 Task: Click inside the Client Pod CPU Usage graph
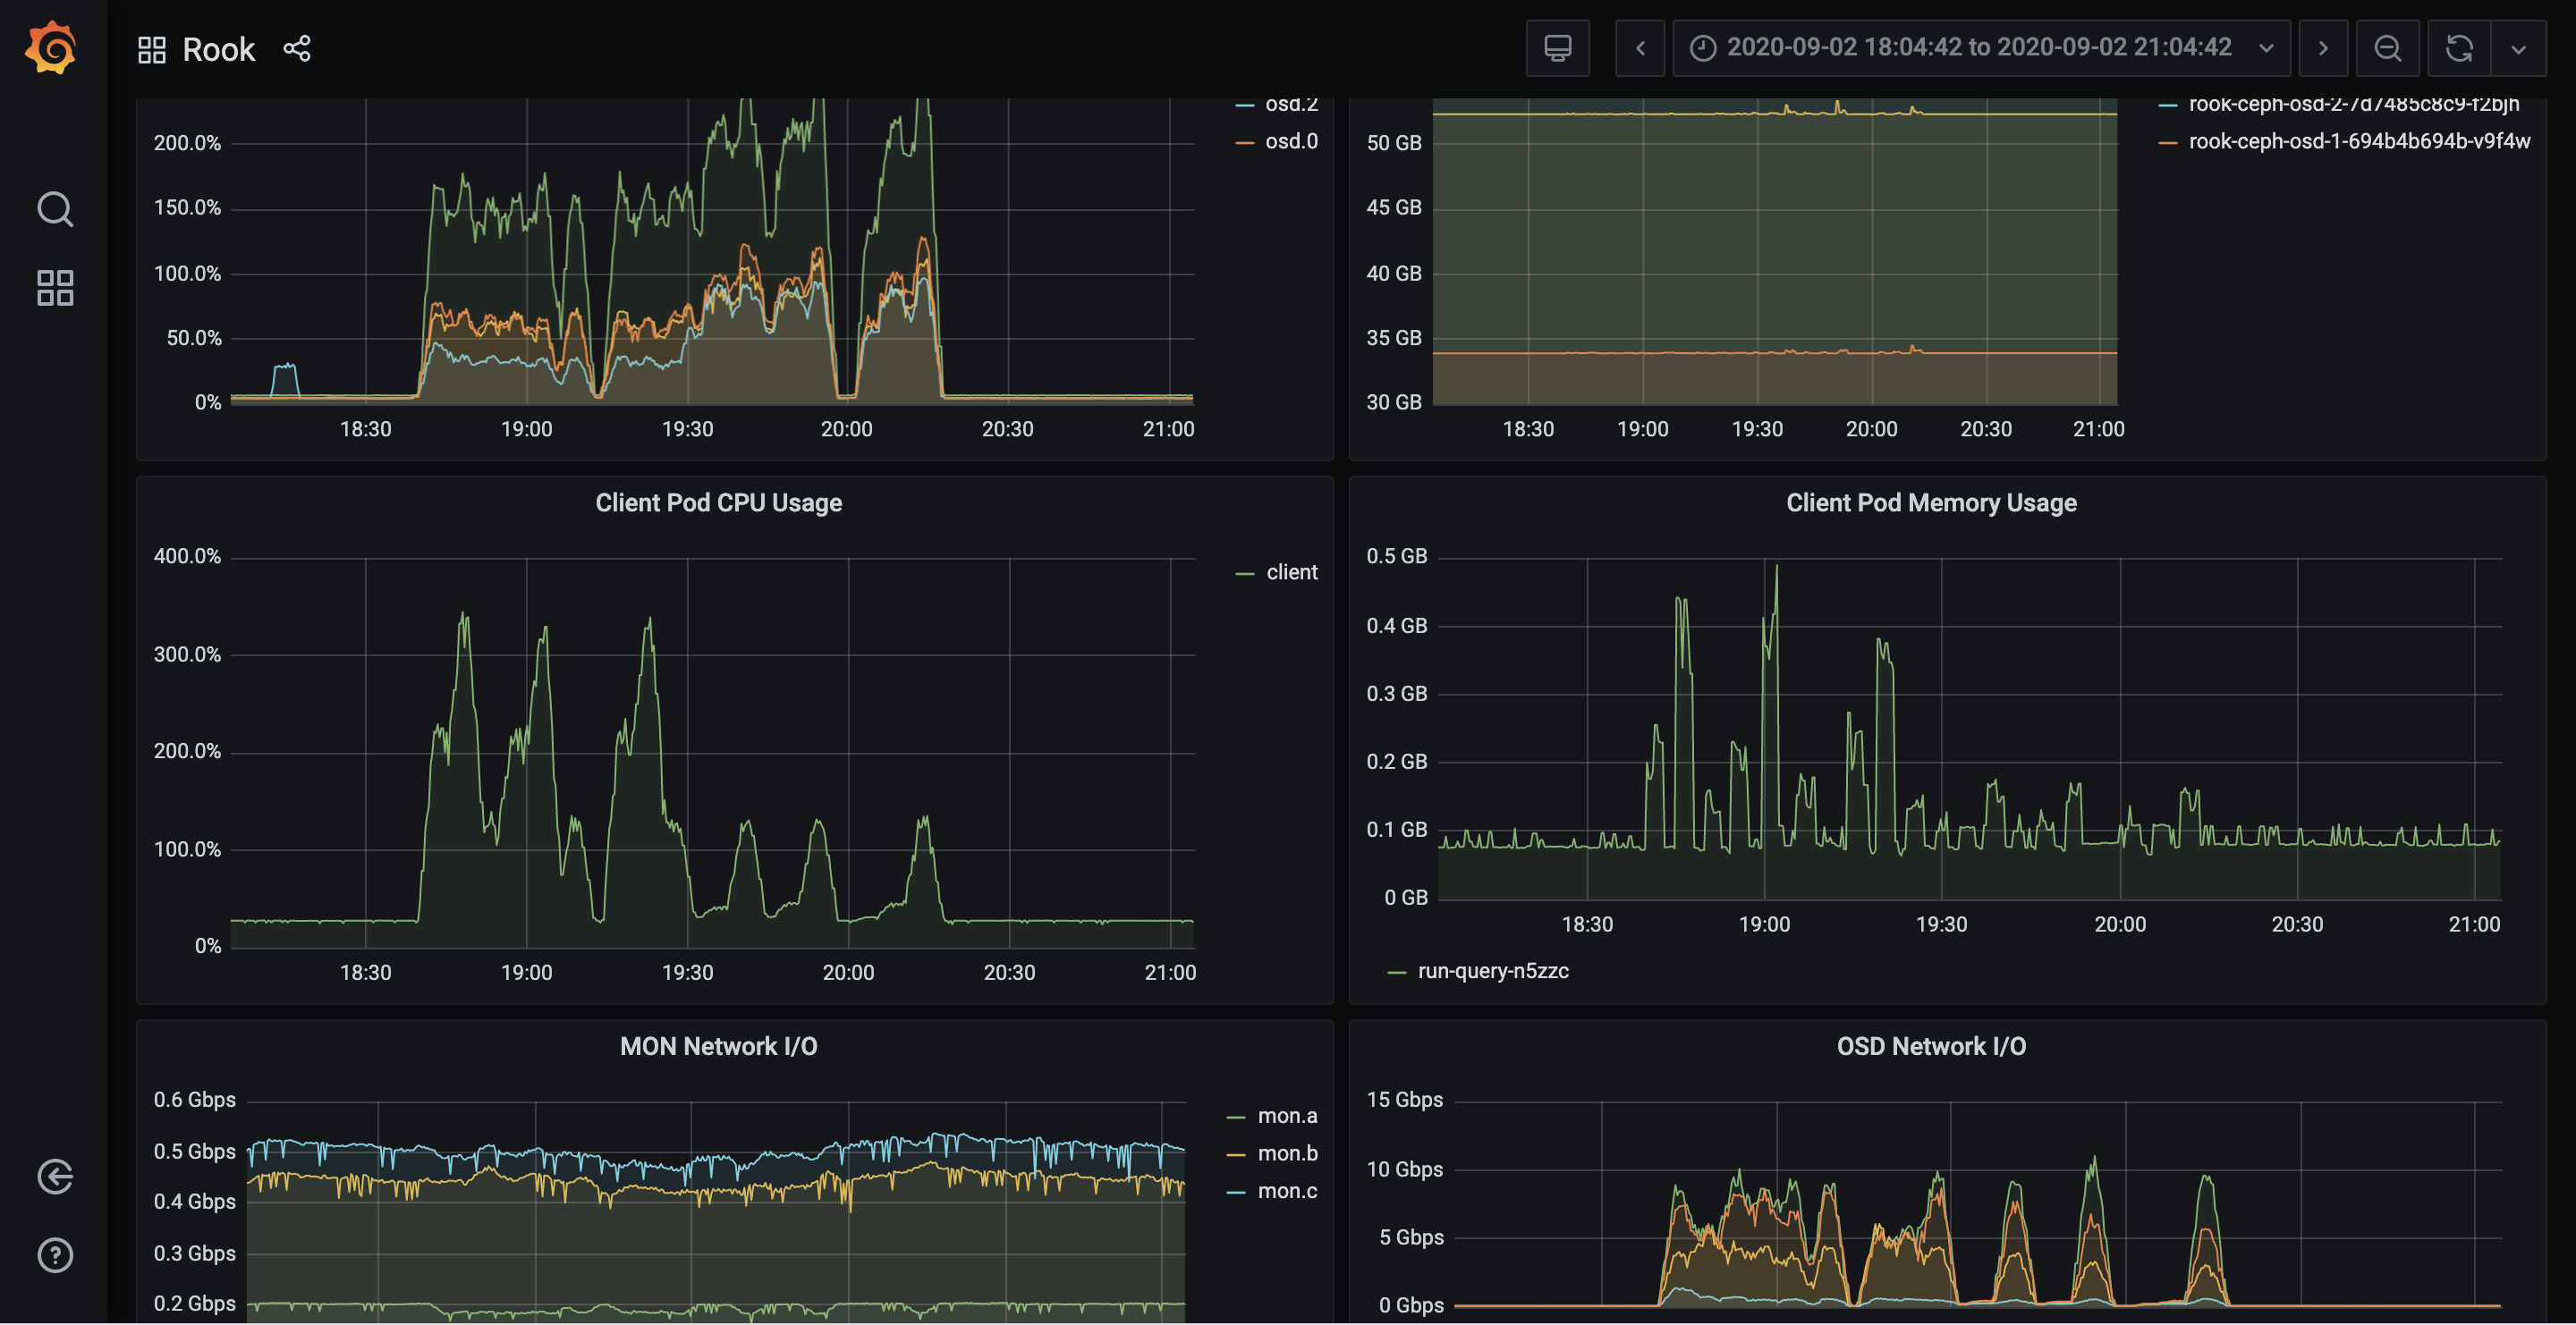point(712,753)
